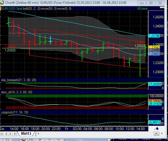Click the blue flag icon beside time axis
168x141 pixels.
tap(156, 129)
